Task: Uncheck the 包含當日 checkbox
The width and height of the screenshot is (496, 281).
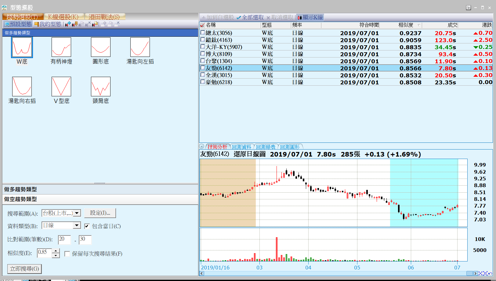Action: click(x=87, y=226)
